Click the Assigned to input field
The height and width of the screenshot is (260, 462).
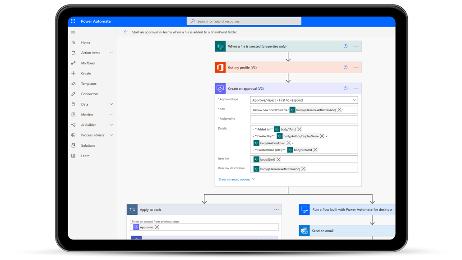click(x=304, y=119)
